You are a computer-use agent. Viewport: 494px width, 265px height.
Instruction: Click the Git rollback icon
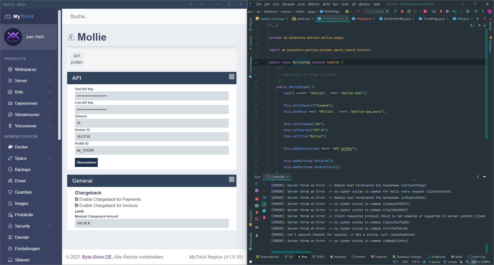click(468, 11)
